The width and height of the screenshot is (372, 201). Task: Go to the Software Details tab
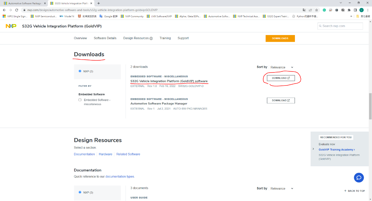pyautogui.click(x=105, y=38)
